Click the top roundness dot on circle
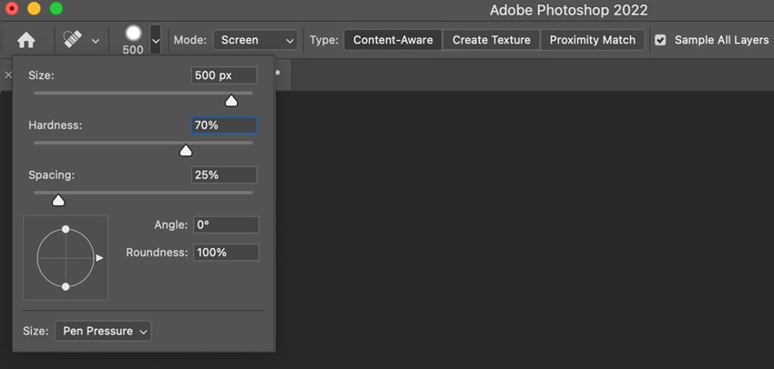This screenshot has width=774, height=369. point(66,229)
